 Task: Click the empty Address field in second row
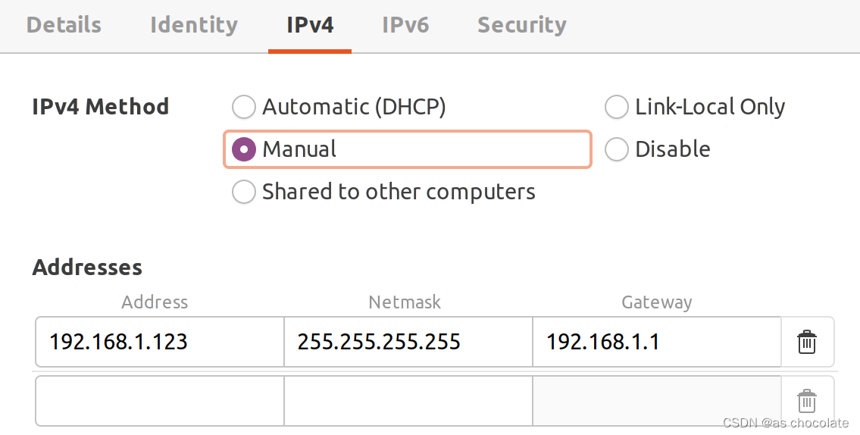160,401
